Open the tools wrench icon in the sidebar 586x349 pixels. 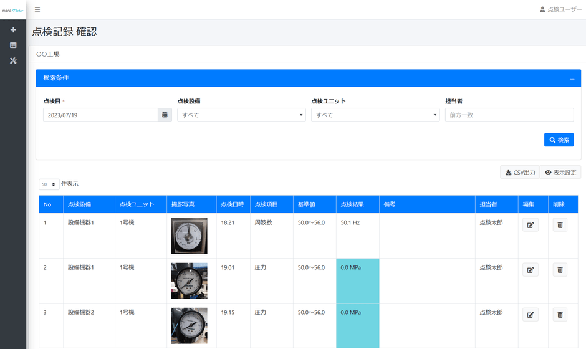click(x=13, y=61)
